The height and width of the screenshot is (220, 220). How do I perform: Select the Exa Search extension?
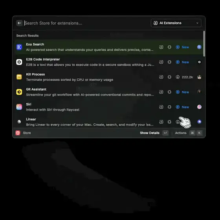109,47
